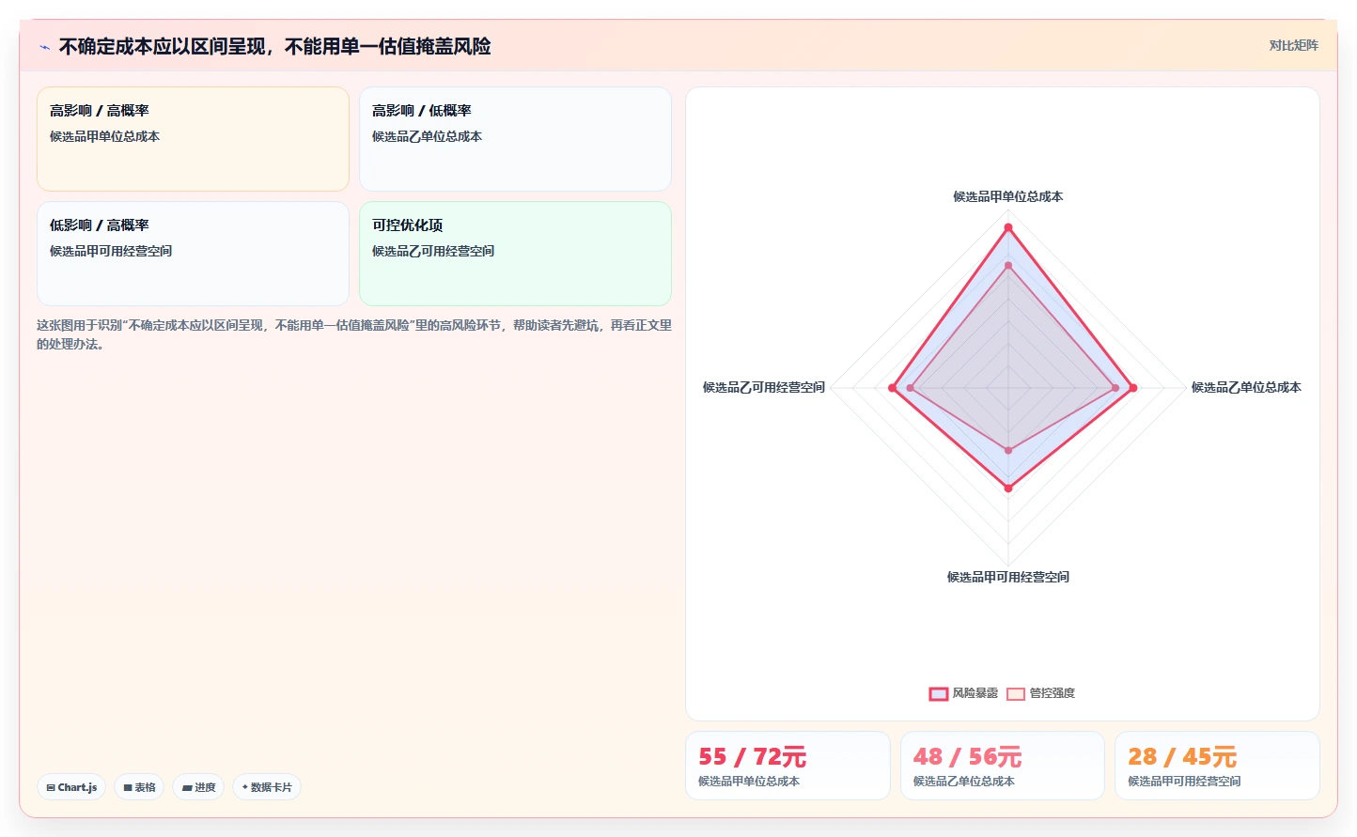Click the 数据卡片 tag chip
This screenshot has width=1357, height=837.
click(267, 787)
